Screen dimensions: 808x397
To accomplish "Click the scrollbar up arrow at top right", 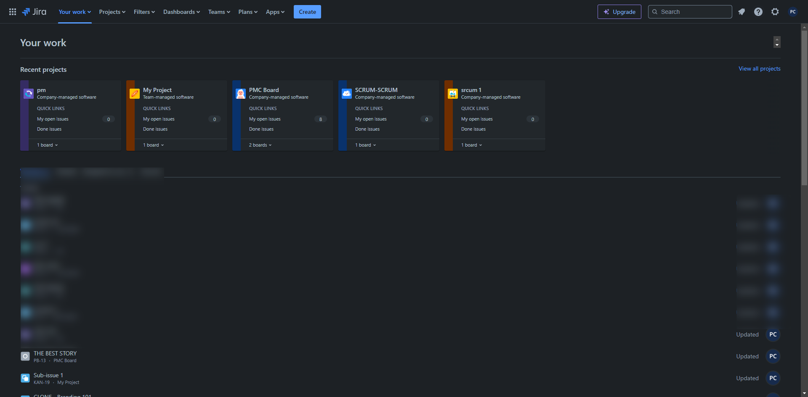I will [804, 27].
